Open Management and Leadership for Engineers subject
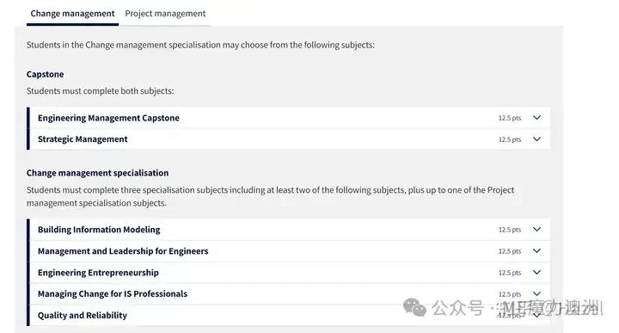The width and height of the screenshot is (619, 333). click(x=123, y=251)
